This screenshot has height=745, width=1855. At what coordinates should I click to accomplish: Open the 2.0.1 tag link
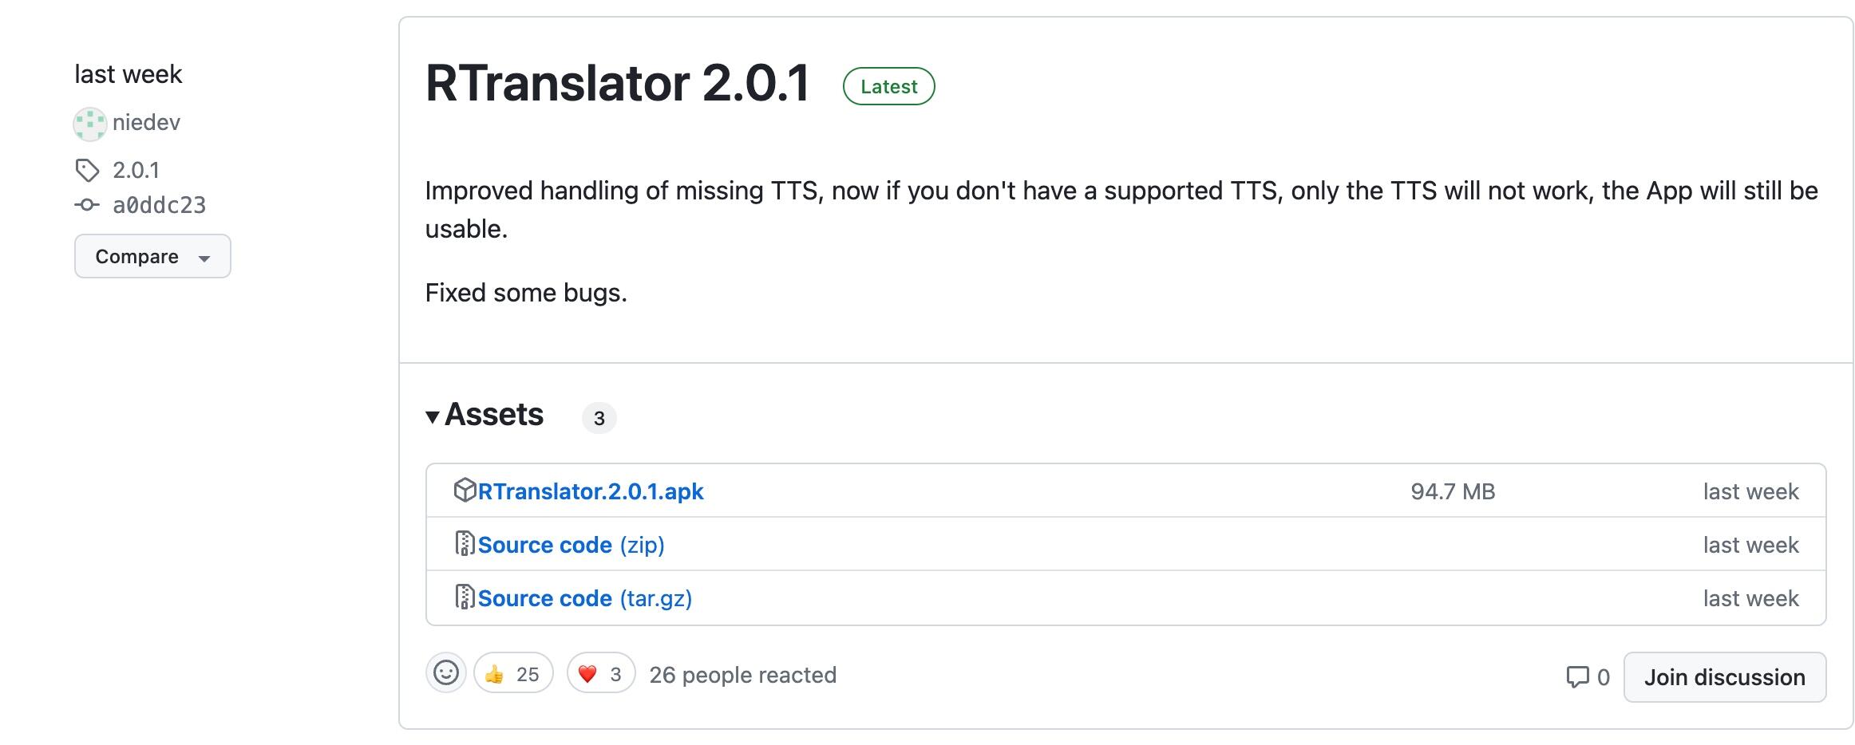[136, 170]
